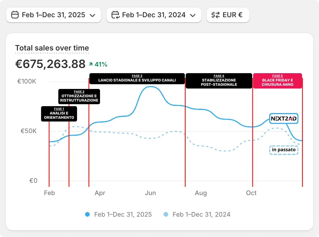Click the light blue 2024 legend dot
Screen dimensions: 319x237
[166, 214]
